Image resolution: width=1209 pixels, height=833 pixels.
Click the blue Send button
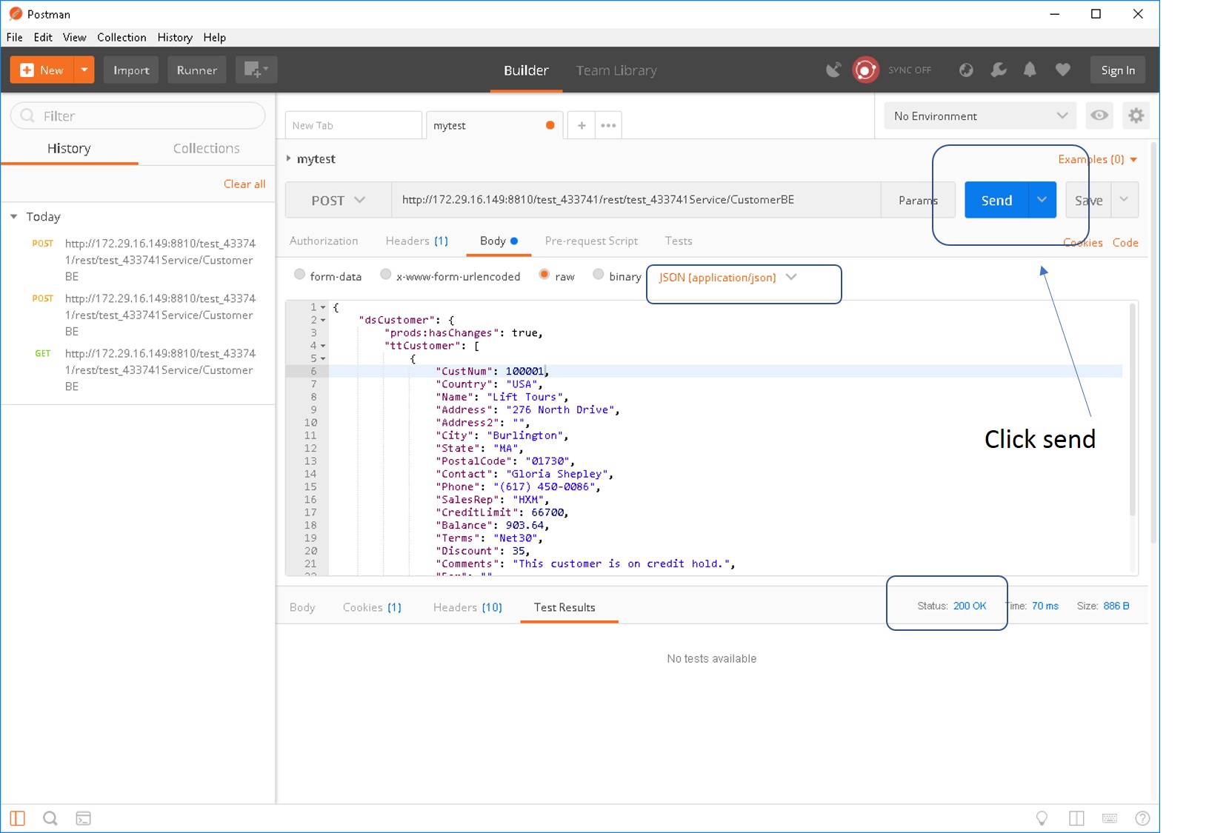[x=996, y=200]
